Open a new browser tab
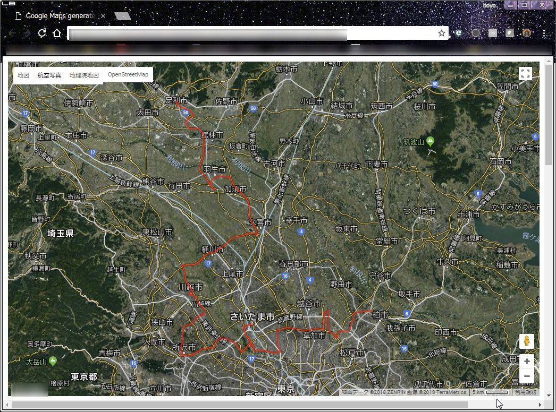Screen dimensions: 556x412 click(123, 16)
